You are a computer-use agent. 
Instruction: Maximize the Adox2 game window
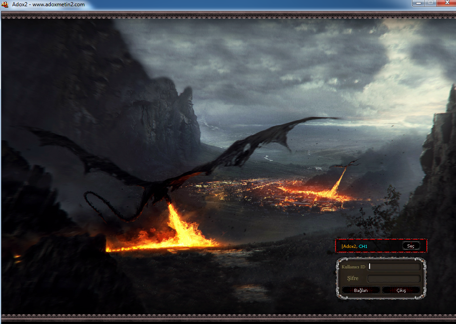[431, 3]
